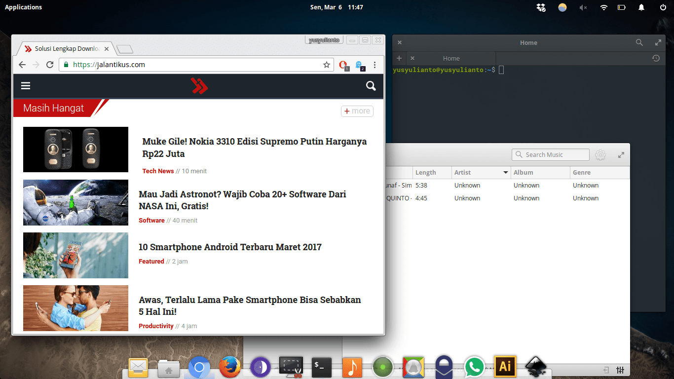Toggle the muted volume indicator
The height and width of the screenshot is (379, 674).
583,7
